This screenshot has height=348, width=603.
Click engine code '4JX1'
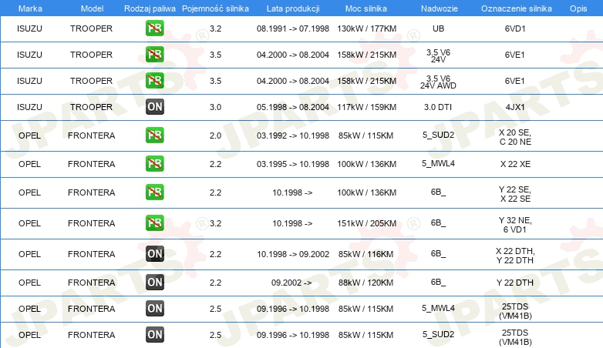(x=515, y=107)
